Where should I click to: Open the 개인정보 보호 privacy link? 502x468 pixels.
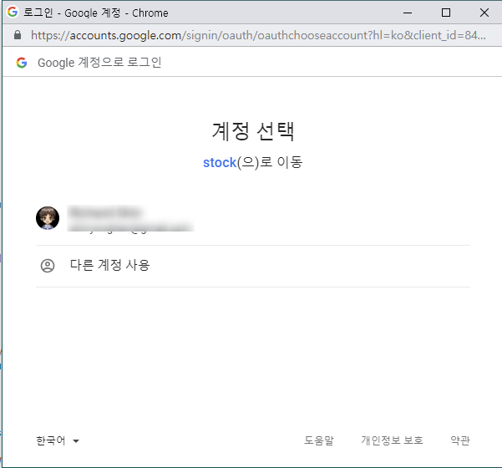coord(393,440)
